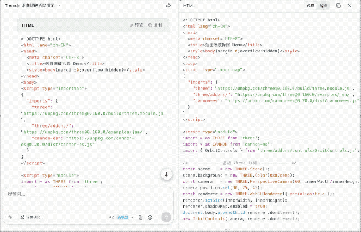Toggle the 深度研究 option
The image size is (361, 232).
click(30, 217)
